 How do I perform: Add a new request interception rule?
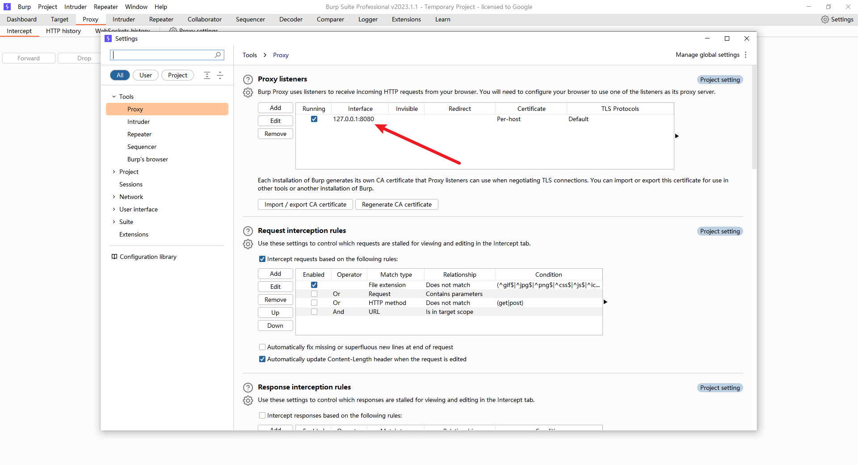click(275, 274)
